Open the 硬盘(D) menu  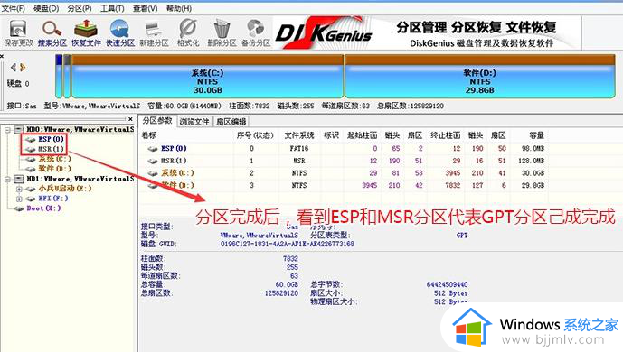(46, 8)
